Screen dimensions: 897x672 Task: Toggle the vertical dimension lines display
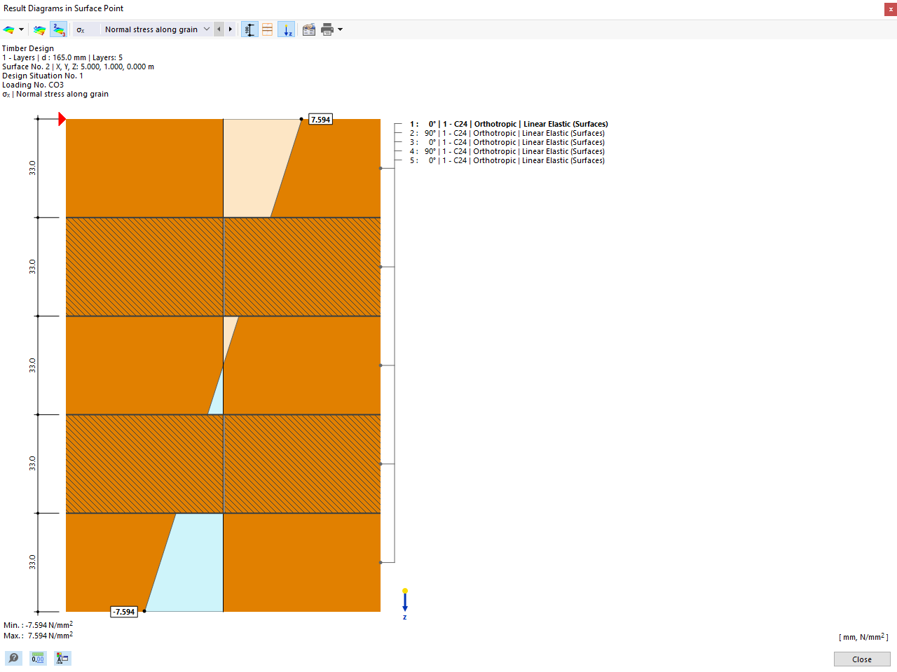point(249,29)
